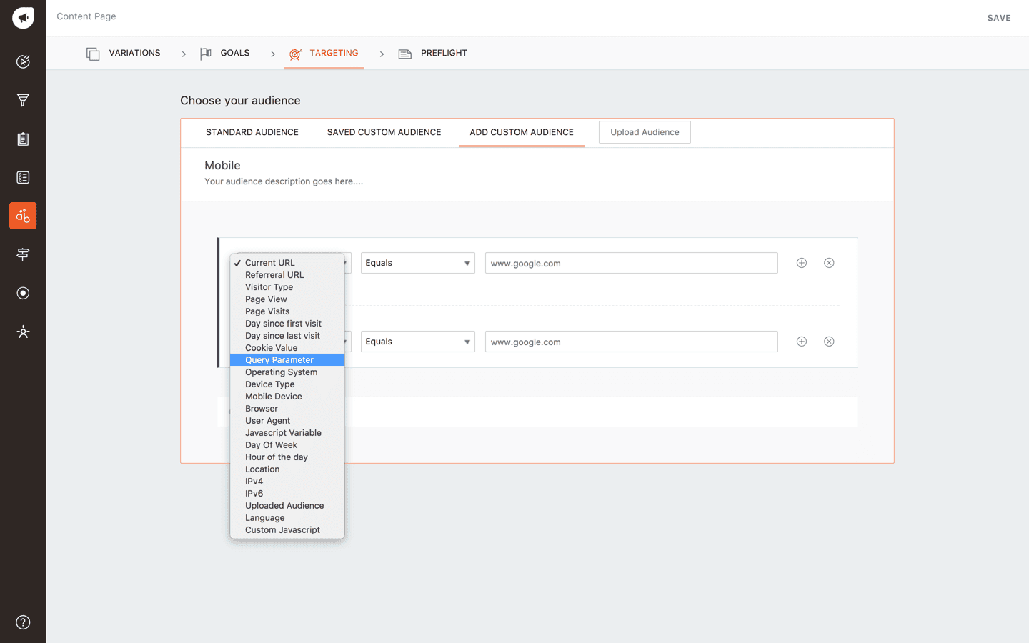The width and height of the screenshot is (1029, 643).
Task: Open the record circle sidebar icon
Action: coord(23,293)
